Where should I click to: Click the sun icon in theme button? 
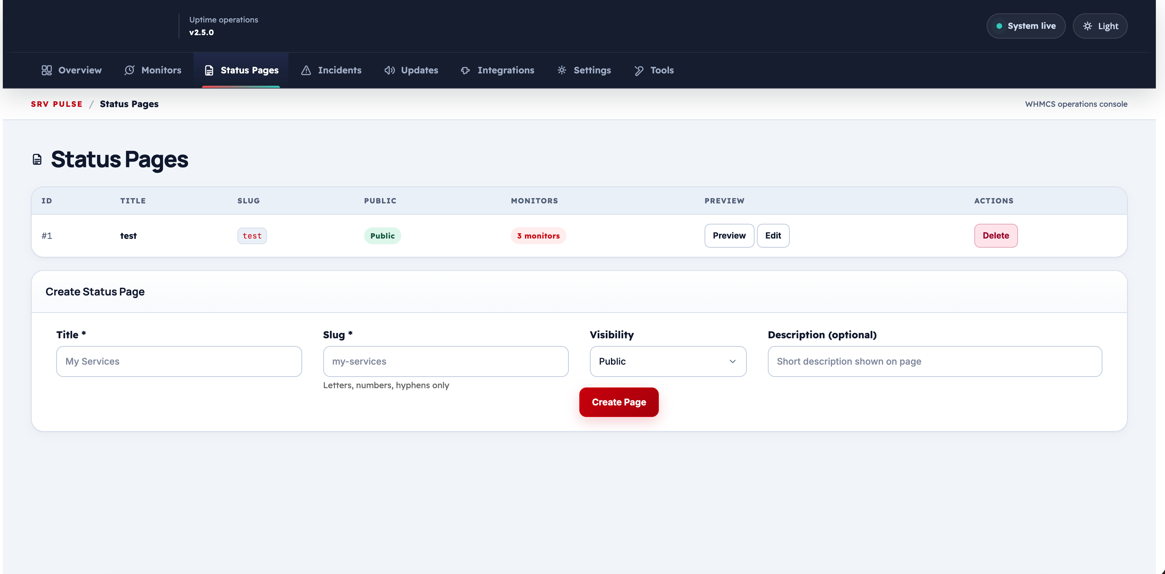1087,26
